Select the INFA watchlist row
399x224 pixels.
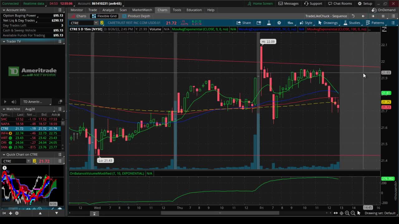click(x=30, y=133)
